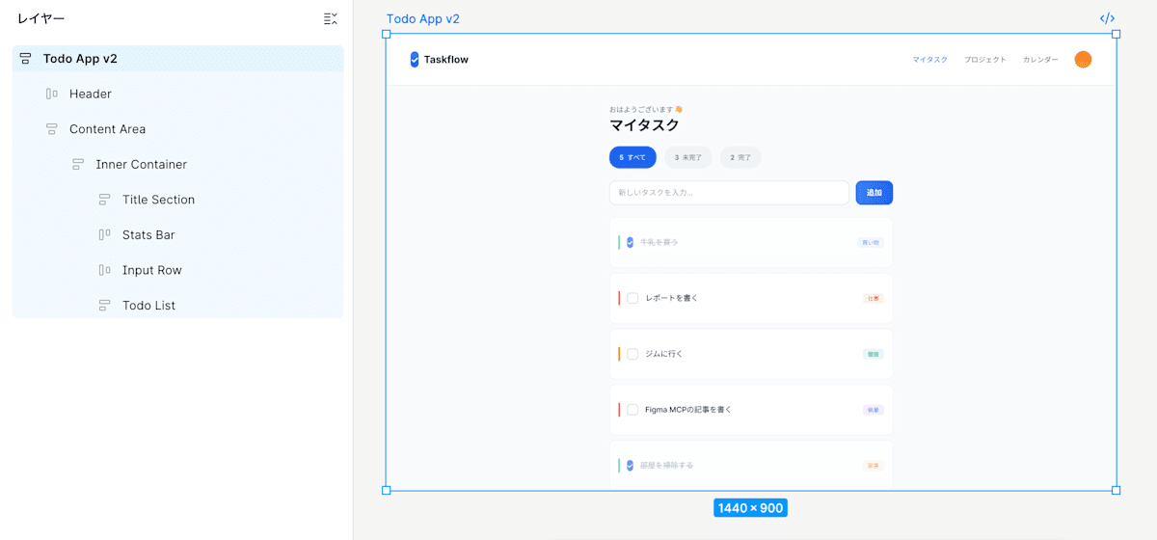The width and height of the screenshot is (1157, 540).
Task: Select the 5 すべて filter tab
Action: coord(632,157)
